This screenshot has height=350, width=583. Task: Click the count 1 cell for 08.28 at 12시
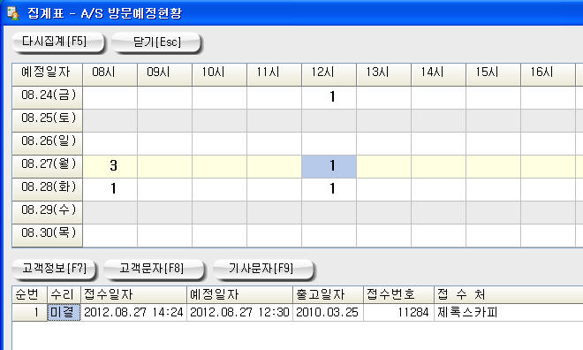coord(329,189)
